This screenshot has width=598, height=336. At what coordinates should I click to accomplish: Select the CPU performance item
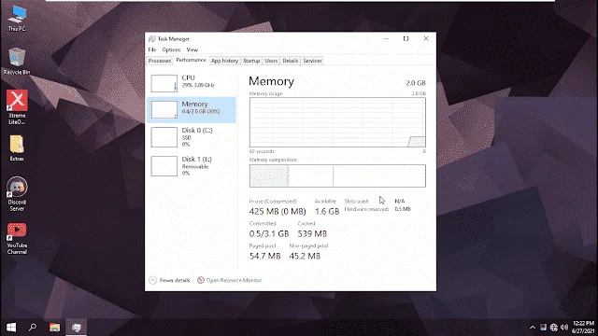[192, 83]
